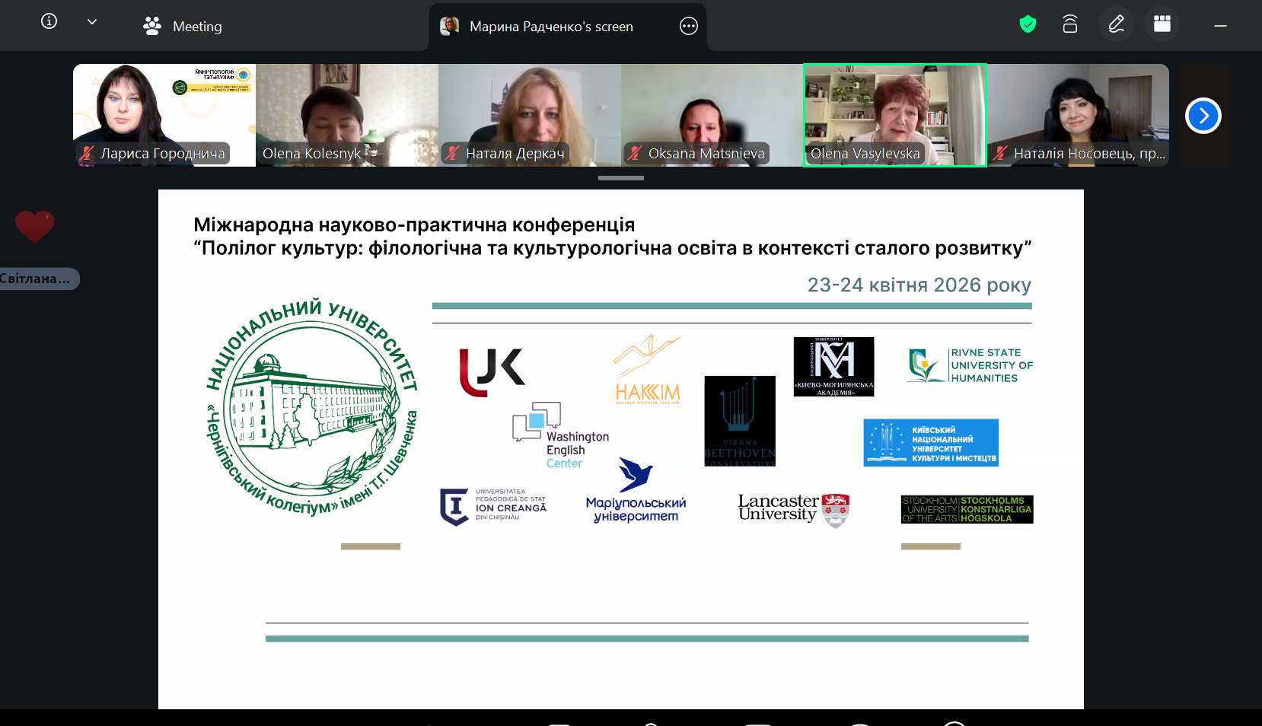The image size is (1262, 726).
Task: Click the video strip resize handle
Action: click(620, 178)
